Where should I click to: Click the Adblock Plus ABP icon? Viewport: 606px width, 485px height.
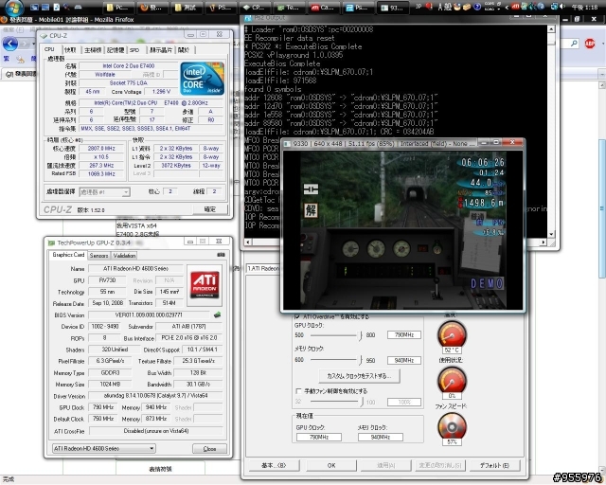click(x=590, y=44)
